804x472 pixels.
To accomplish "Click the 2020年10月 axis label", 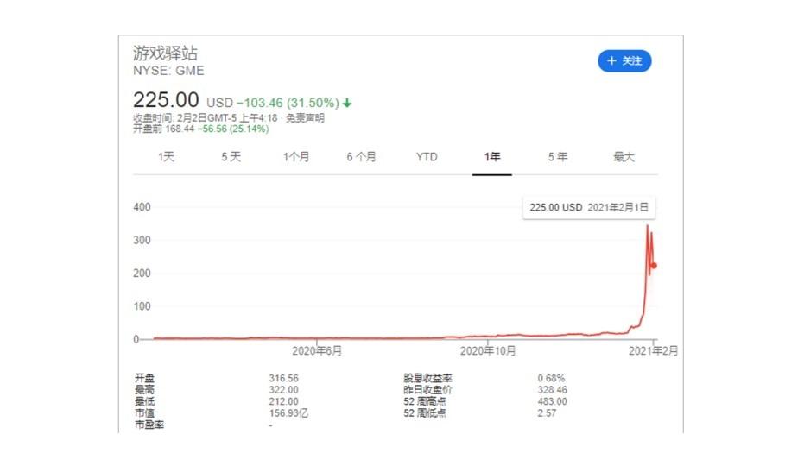I will point(488,351).
